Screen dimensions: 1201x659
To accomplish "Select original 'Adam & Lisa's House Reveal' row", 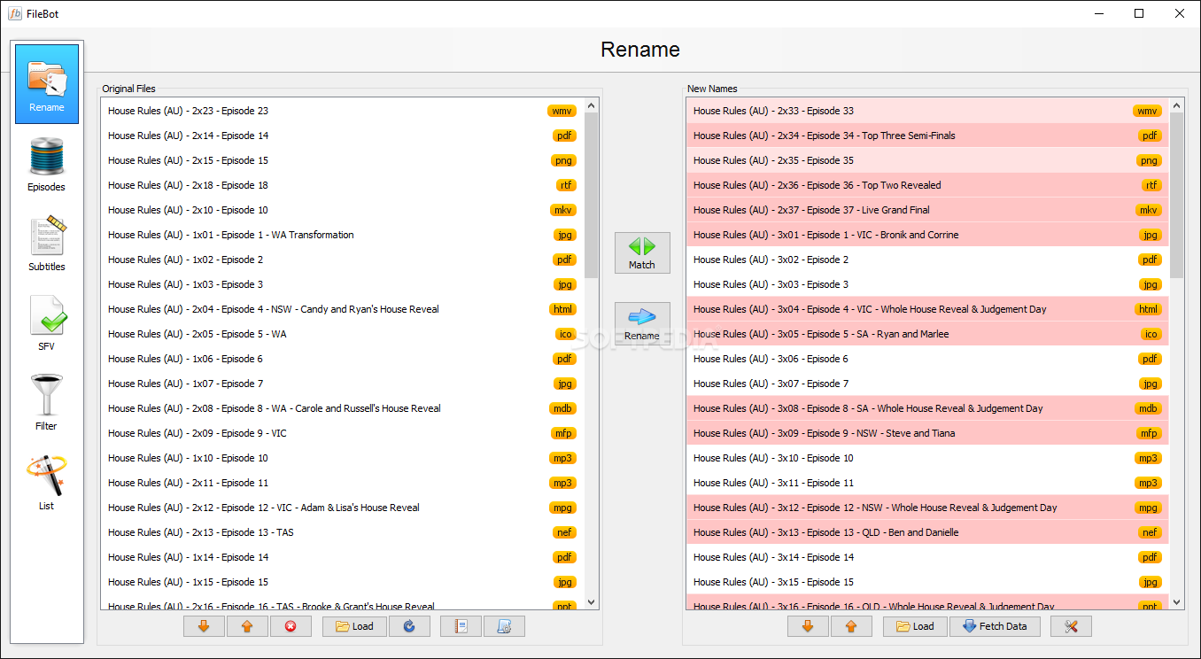I will click(x=342, y=508).
